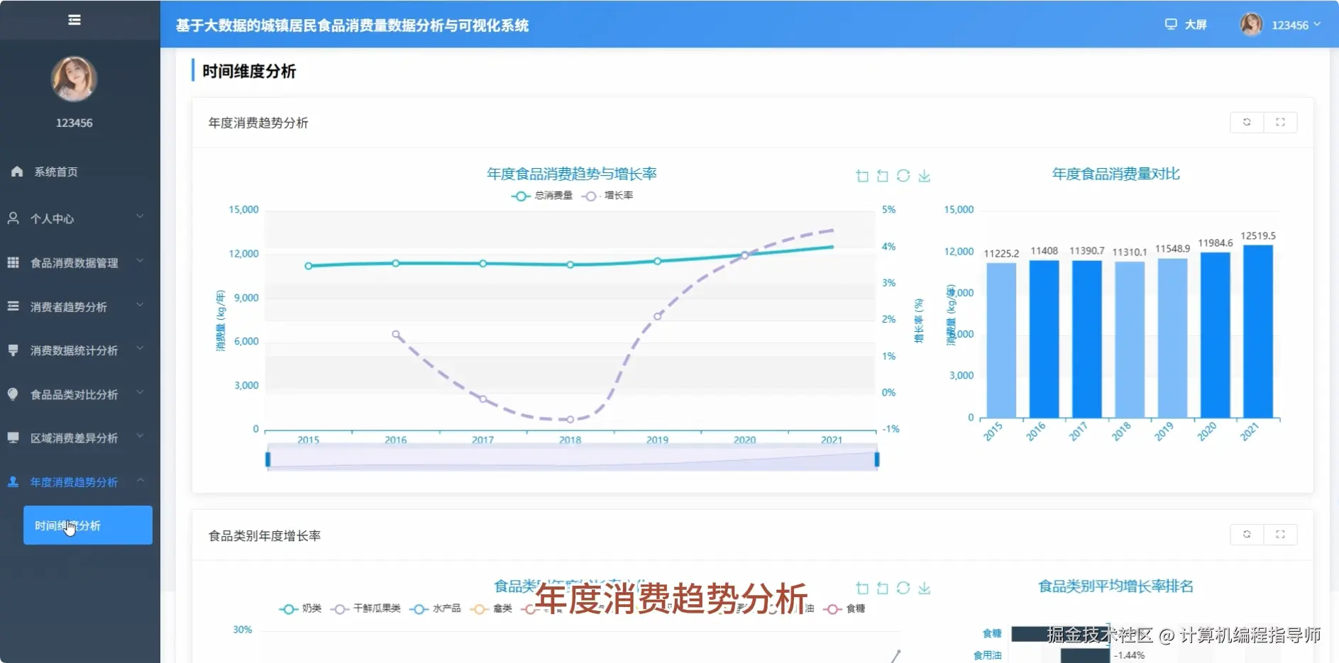Grab the right handle of year zoom slider
The width and height of the screenshot is (1339, 663).
pyautogui.click(x=877, y=459)
